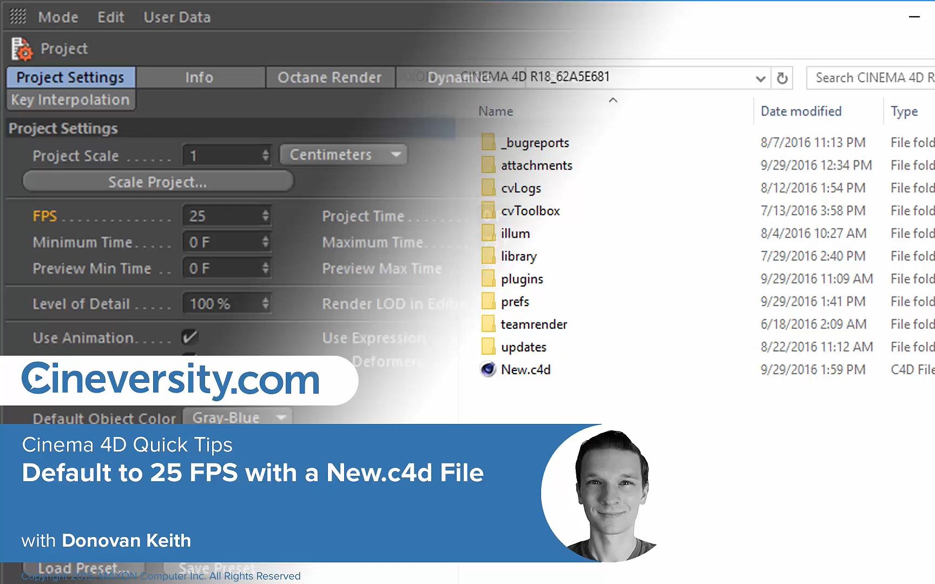
Task: Click the grid menu icon top-left corner
Action: (x=17, y=16)
